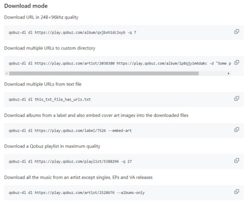Click 'Download a Qobuz playlist in maximum quality'
250x204 pixels.
click(x=52, y=146)
